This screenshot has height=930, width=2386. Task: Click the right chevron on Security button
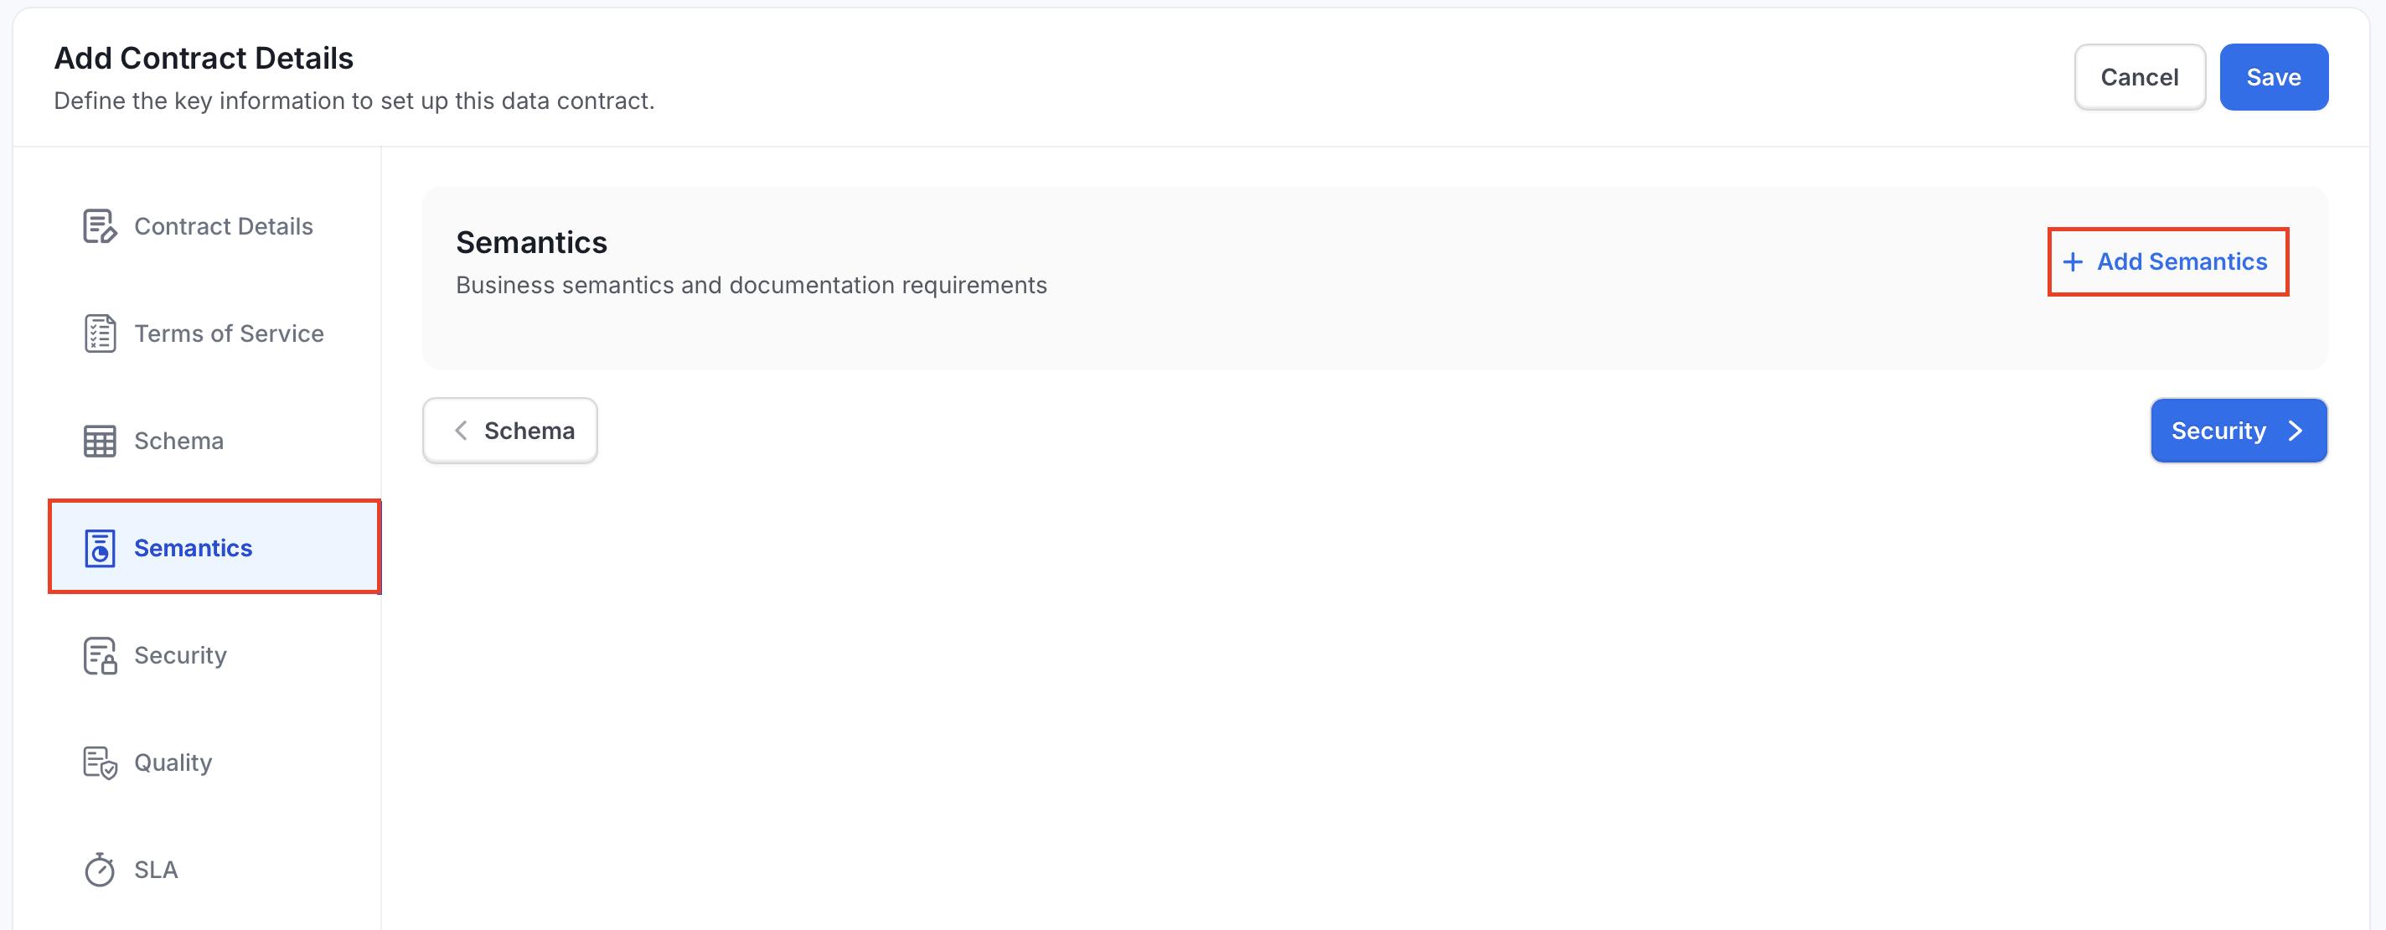[x=2296, y=431]
